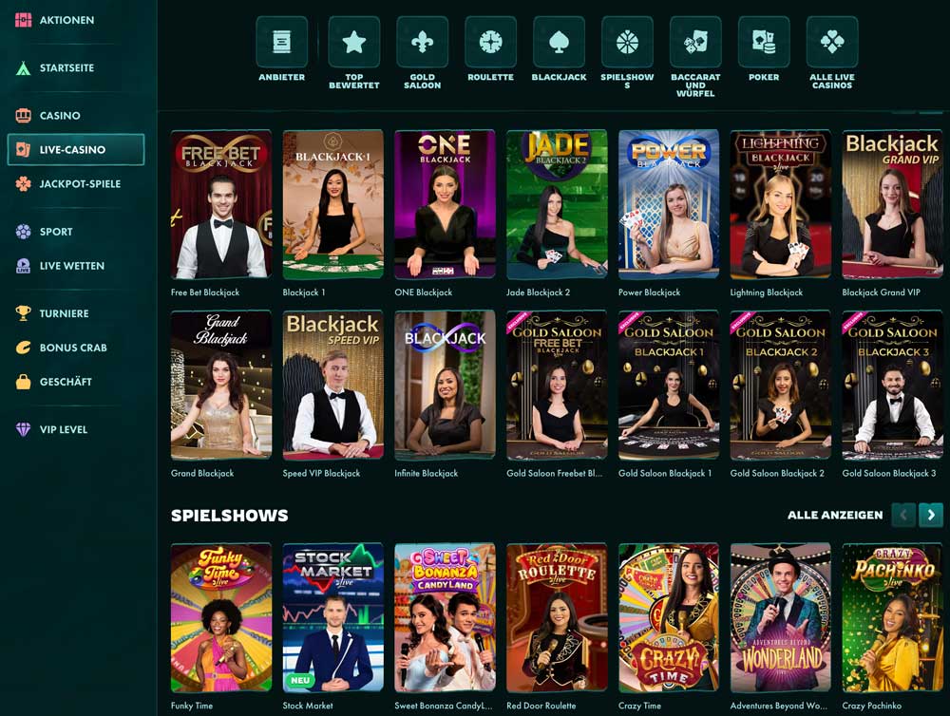Open Speed VIP Blackjack thumbnail

point(333,386)
